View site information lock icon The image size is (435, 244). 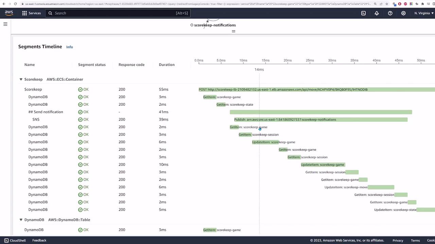pyautogui.click(x=22, y=4)
